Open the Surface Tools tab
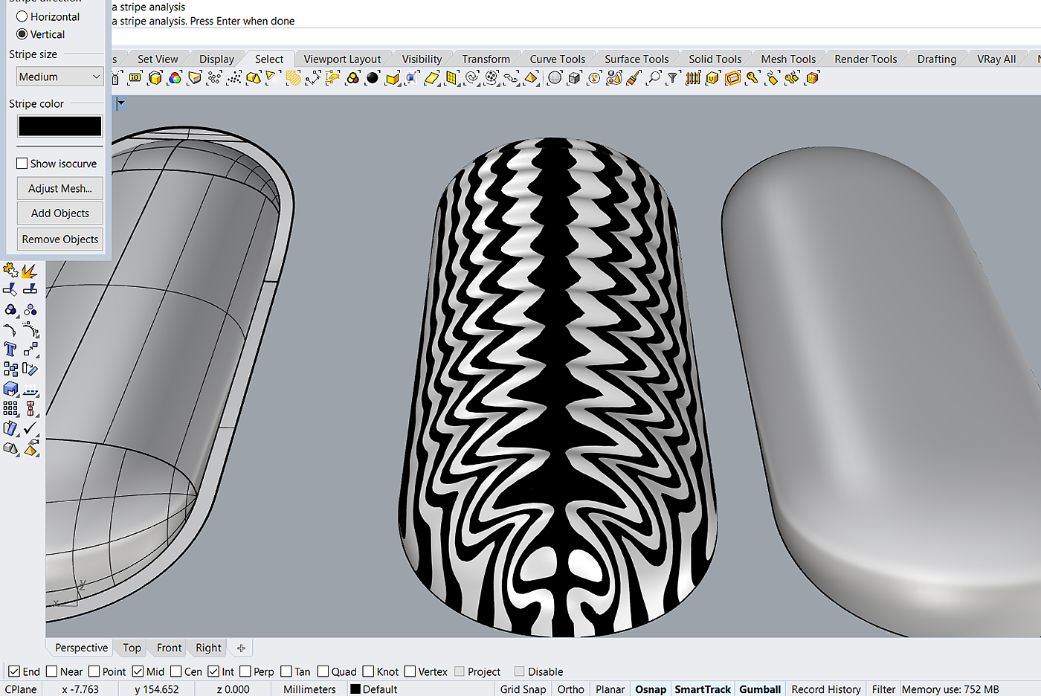This screenshot has height=696, width=1041. tap(636, 59)
